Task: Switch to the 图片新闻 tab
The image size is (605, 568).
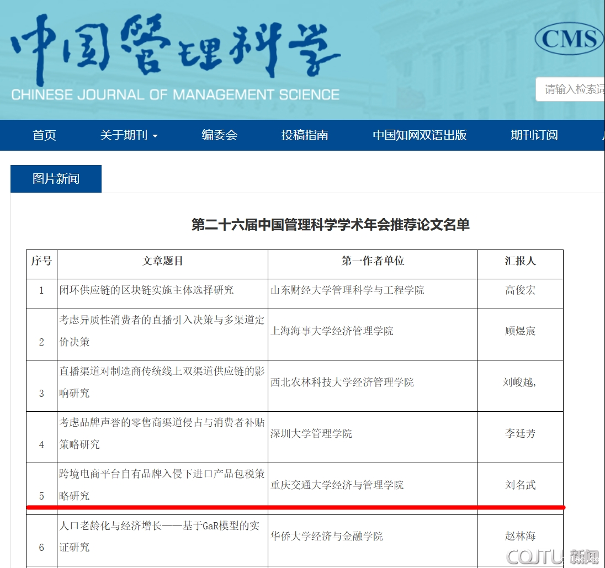Action: tap(56, 179)
